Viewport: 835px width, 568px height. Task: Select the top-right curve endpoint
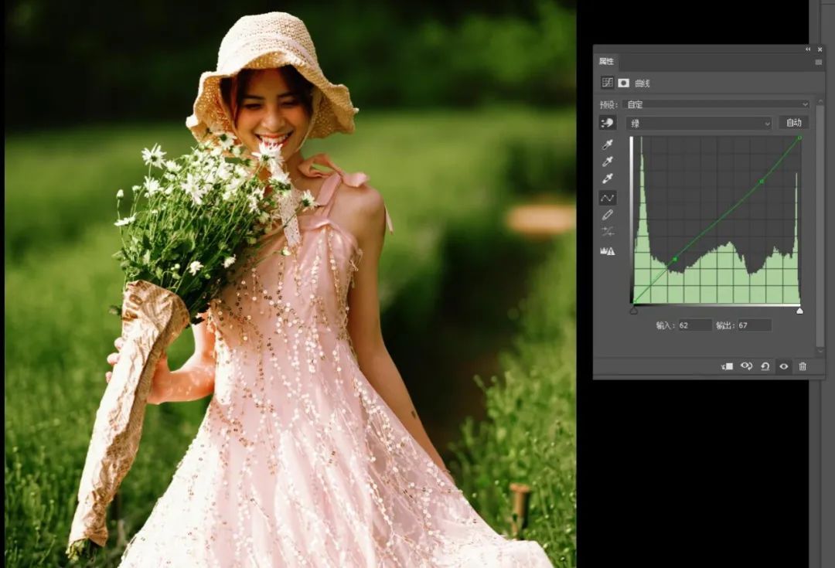pyautogui.click(x=799, y=138)
